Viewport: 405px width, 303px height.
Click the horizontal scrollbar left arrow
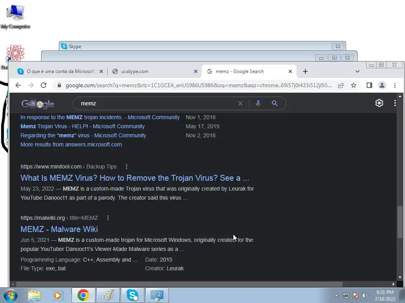(x=13, y=284)
